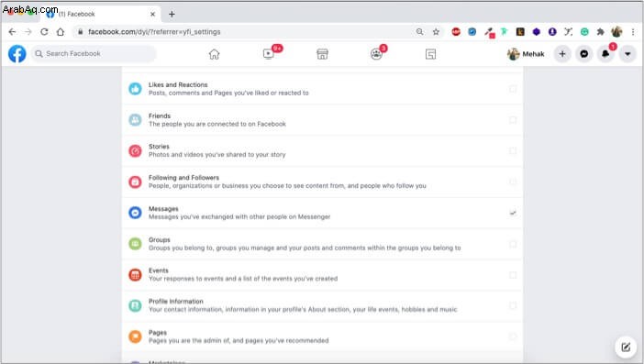Viewport: 644px width, 364px height.
Task: Bookmark this page with the star icon
Action: [436, 31]
